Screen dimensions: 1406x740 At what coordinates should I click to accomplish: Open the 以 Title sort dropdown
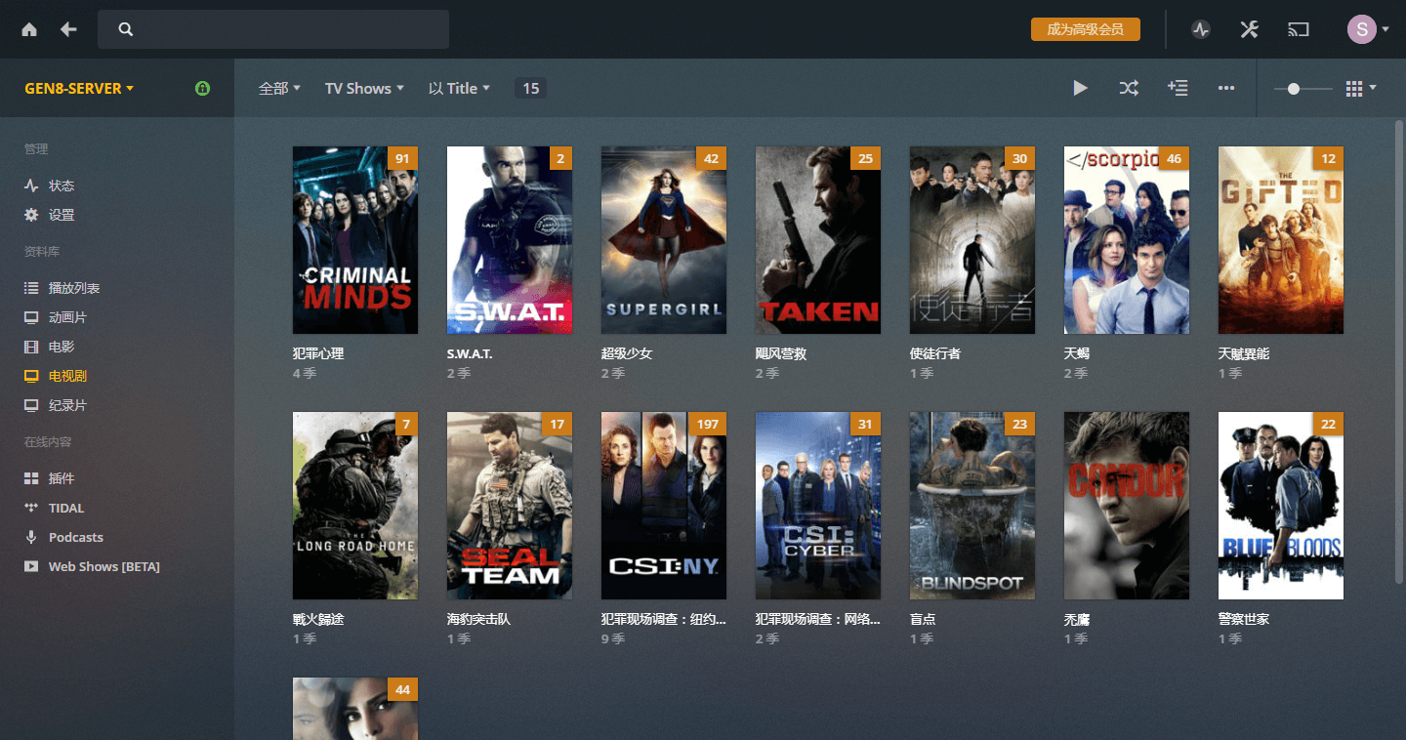[459, 88]
